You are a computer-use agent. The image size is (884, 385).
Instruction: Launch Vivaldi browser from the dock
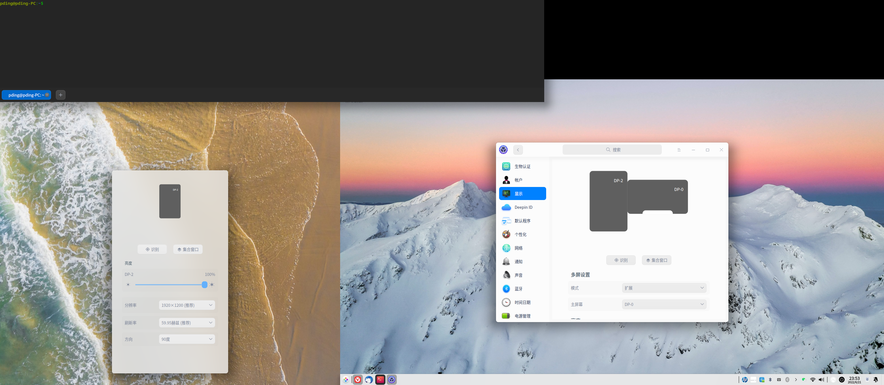[358, 380]
